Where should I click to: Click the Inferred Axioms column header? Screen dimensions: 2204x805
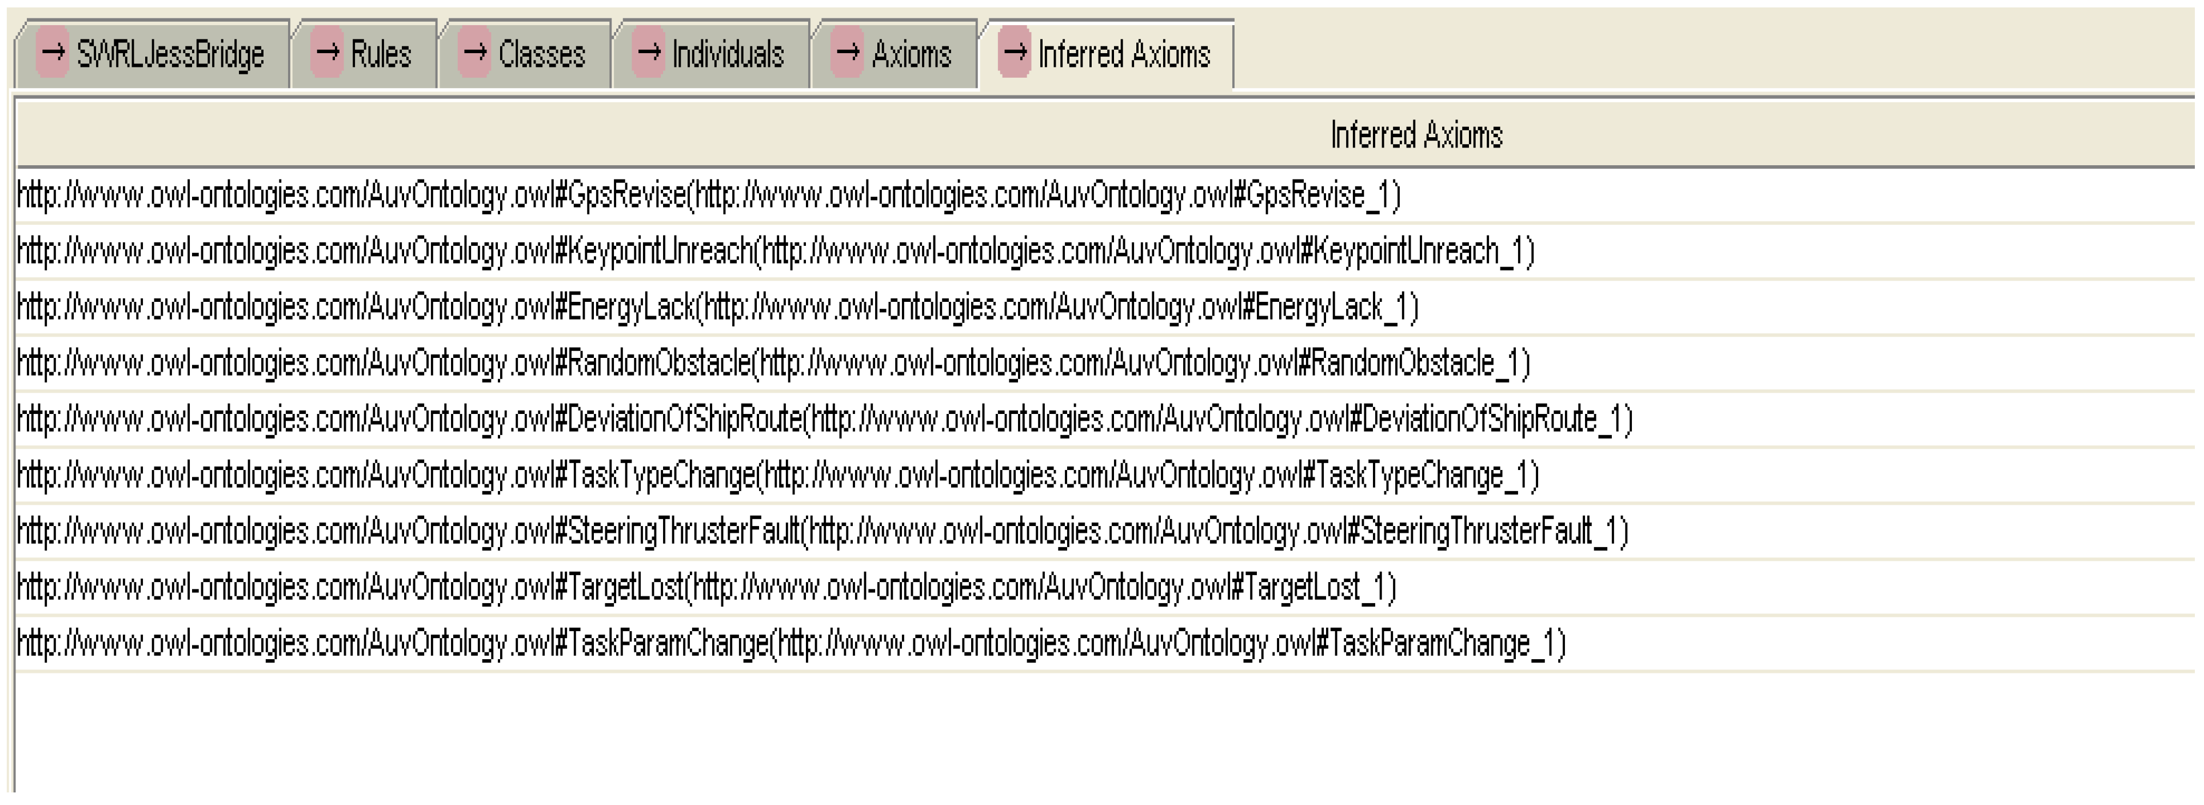(x=1416, y=135)
